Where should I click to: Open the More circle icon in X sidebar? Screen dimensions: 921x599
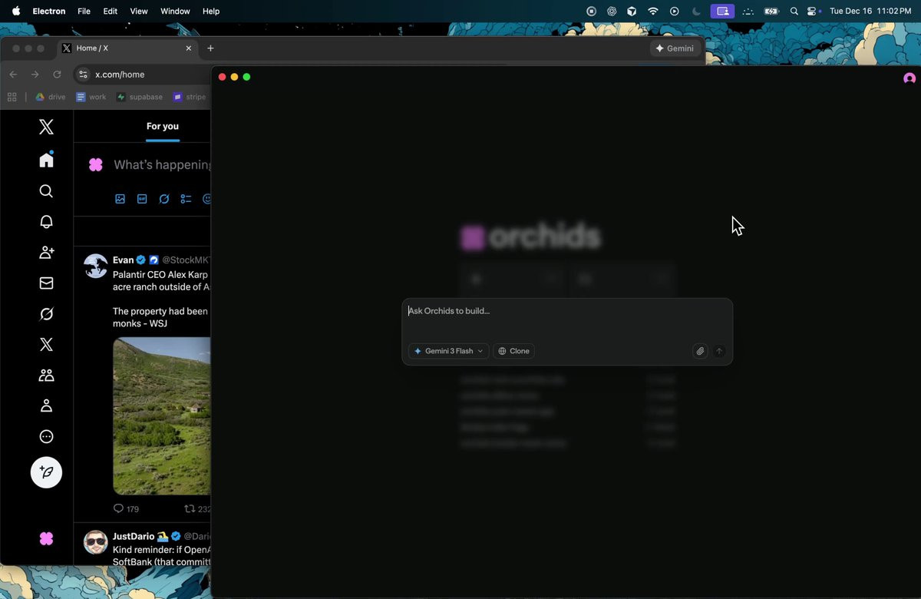tap(46, 437)
